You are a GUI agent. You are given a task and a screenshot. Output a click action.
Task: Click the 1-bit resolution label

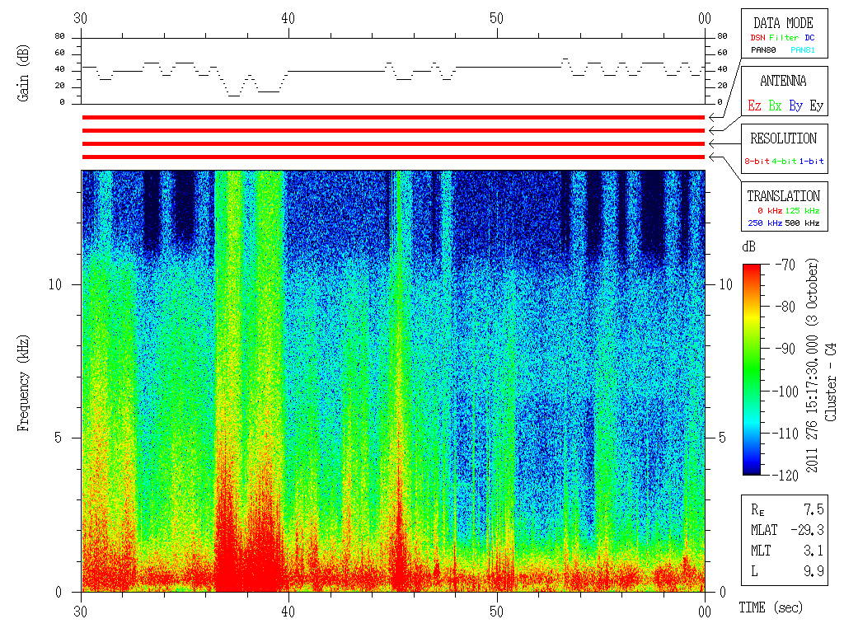pyautogui.click(x=811, y=161)
